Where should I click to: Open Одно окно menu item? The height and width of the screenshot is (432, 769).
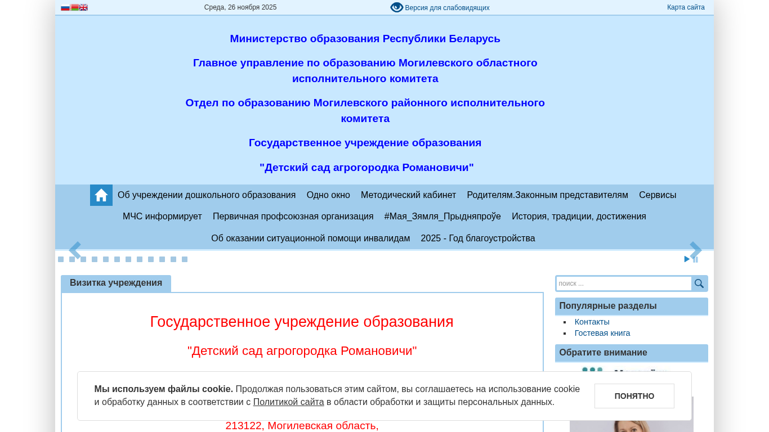tap(328, 195)
